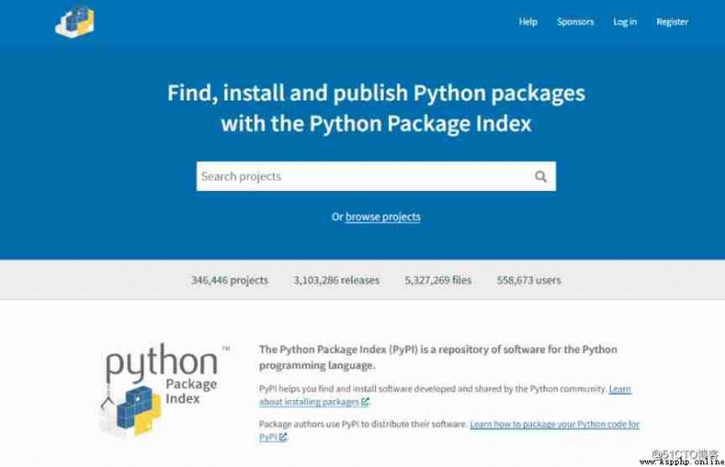
Task: Open Learn how to package your Python code link
Action: tap(449, 431)
